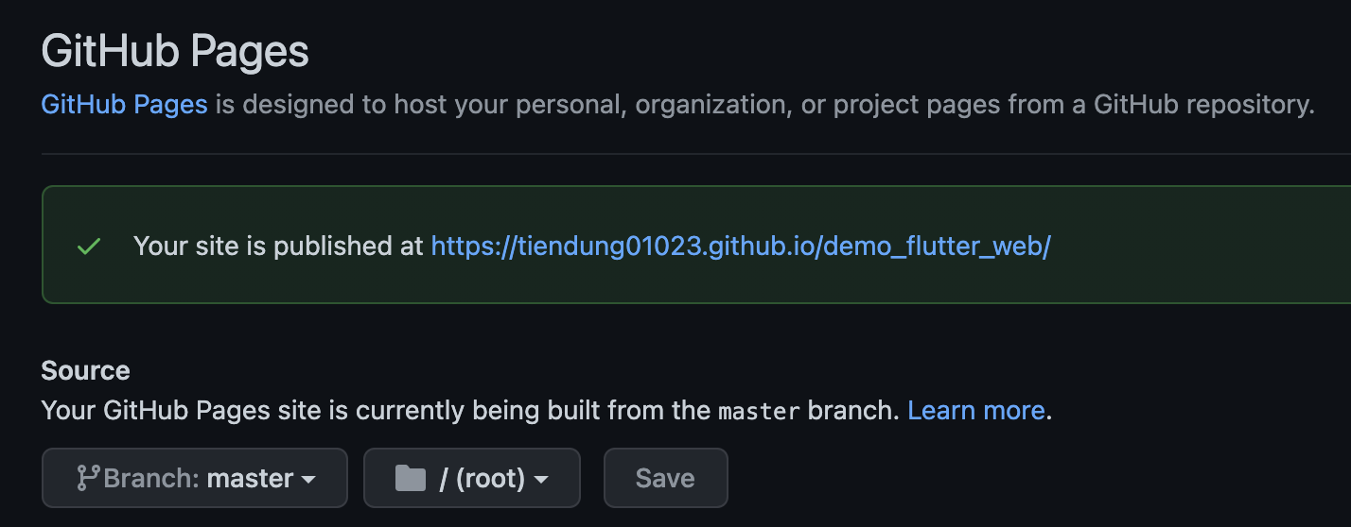Expand the / (root) folder dropdown

pos(471,478)
